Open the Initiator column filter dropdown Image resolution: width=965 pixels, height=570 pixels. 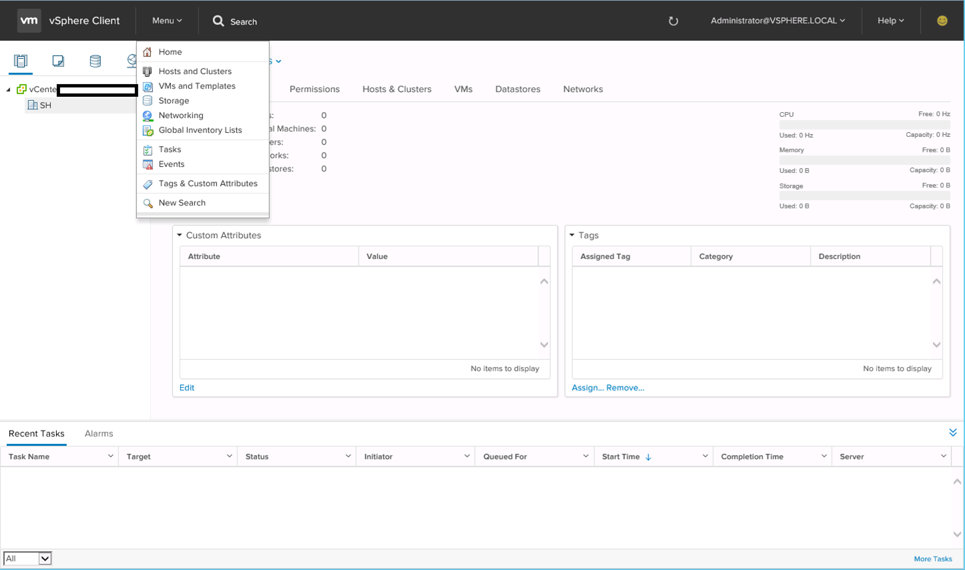(x=467, y=457)
